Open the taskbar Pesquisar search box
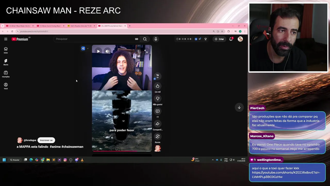The width and height of the screenshot is (330, 186). pyautogui.click(x=15, y=160)
